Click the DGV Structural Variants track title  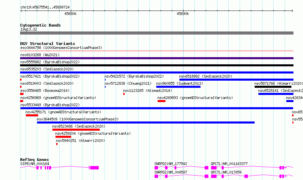pyautogui.click(x=48, y=44)
